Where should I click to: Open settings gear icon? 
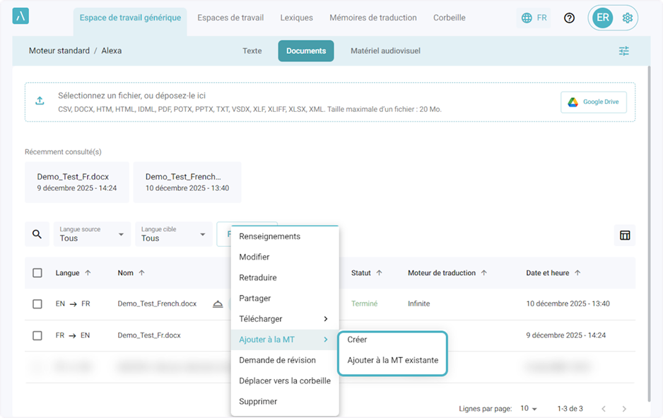[627, 18]
